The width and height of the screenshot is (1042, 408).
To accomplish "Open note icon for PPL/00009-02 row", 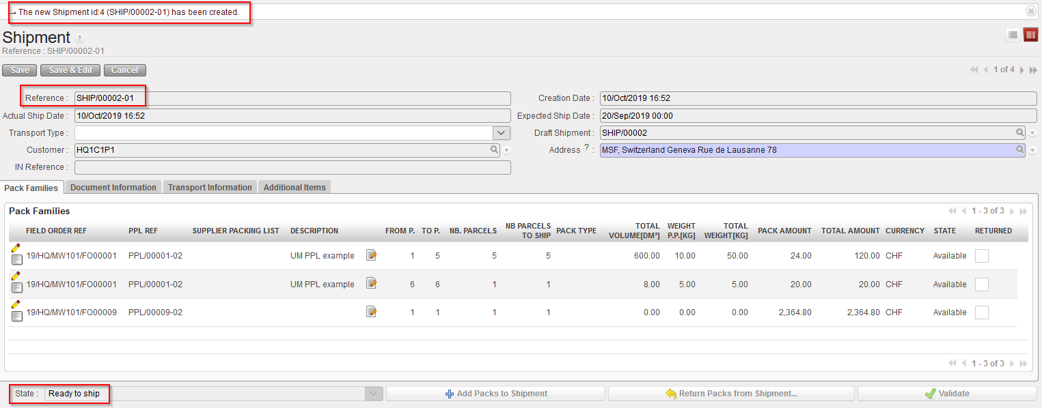I will (x=371, y=312).
